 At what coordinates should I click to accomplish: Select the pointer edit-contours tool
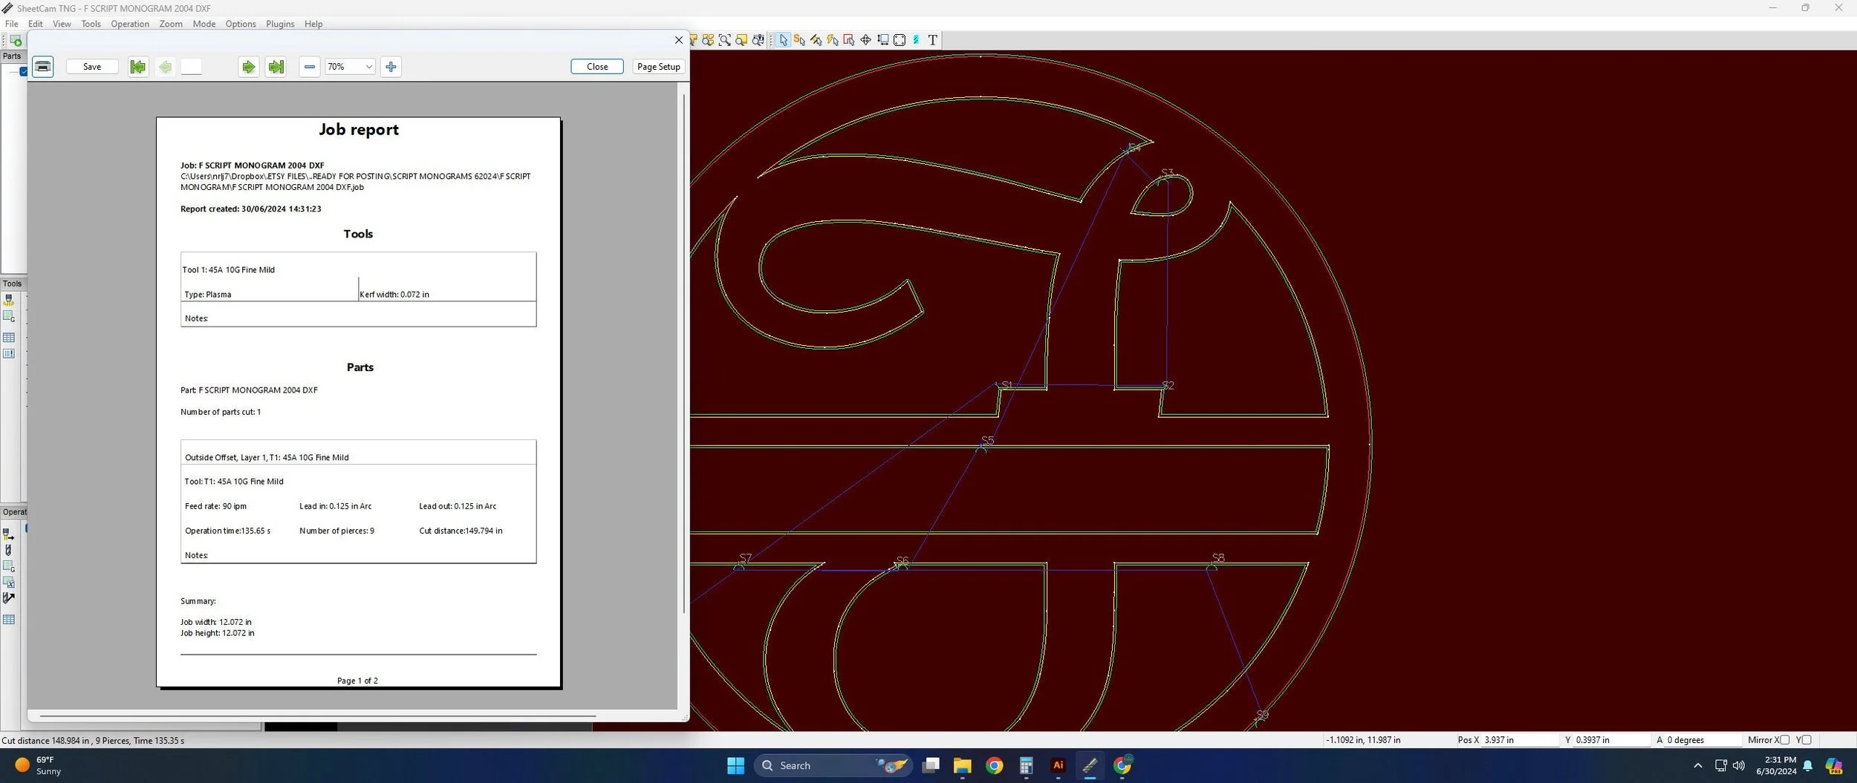click(783, 40)
